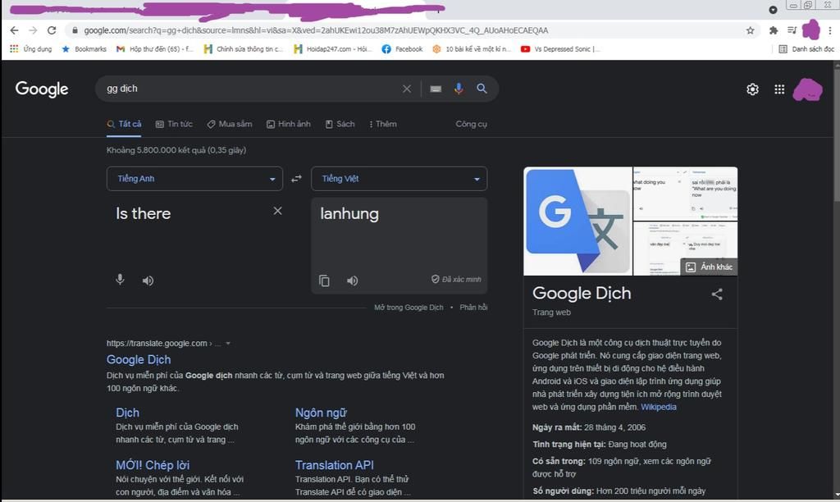Clear the source text with the X
The image size is (840, 502).
[278, 211]
